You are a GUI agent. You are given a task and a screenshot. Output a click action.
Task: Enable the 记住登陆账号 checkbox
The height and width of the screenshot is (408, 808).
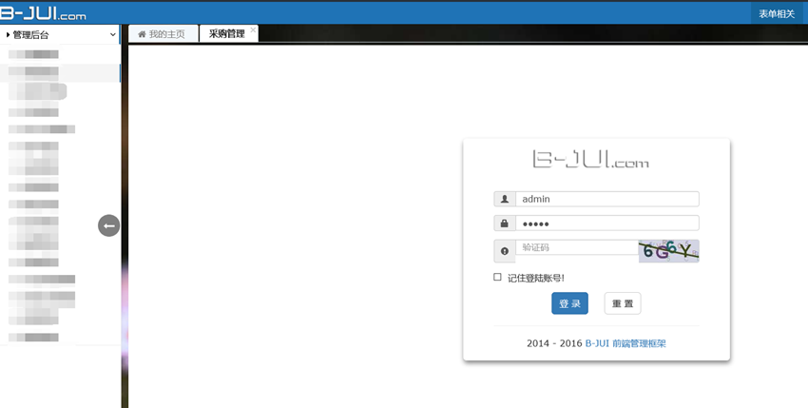point(497,277)
